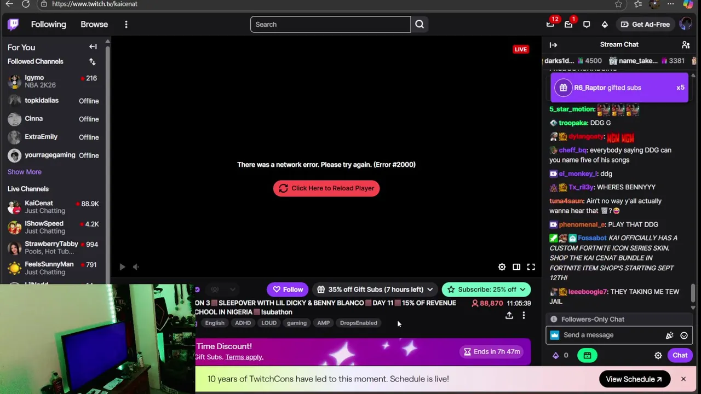Open yourragegaming channel in sidebar

(54, 155)
